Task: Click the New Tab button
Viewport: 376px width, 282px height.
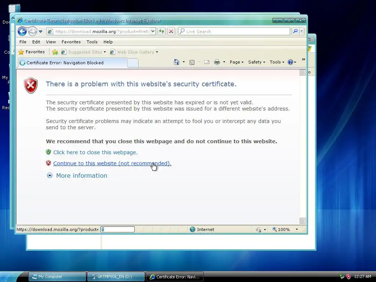Action: 133,63
